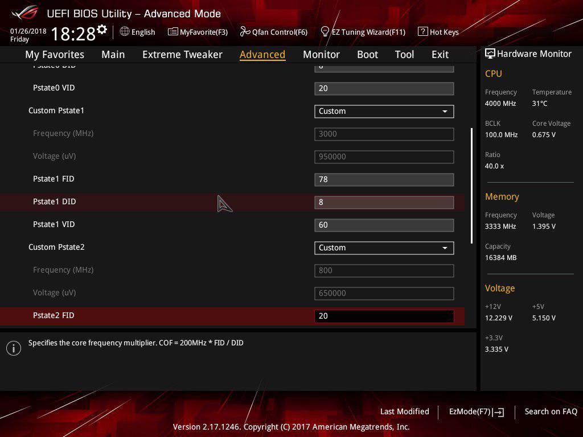Edit the Pstate1 DID value field
This screenshot has height=437, width=583.
[384, 202]
